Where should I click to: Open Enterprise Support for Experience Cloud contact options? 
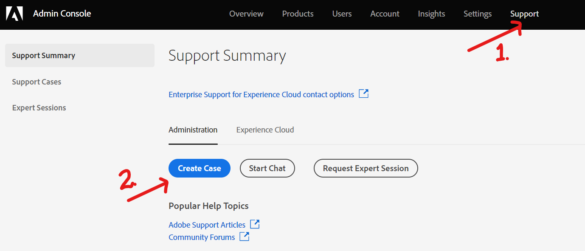262,94
